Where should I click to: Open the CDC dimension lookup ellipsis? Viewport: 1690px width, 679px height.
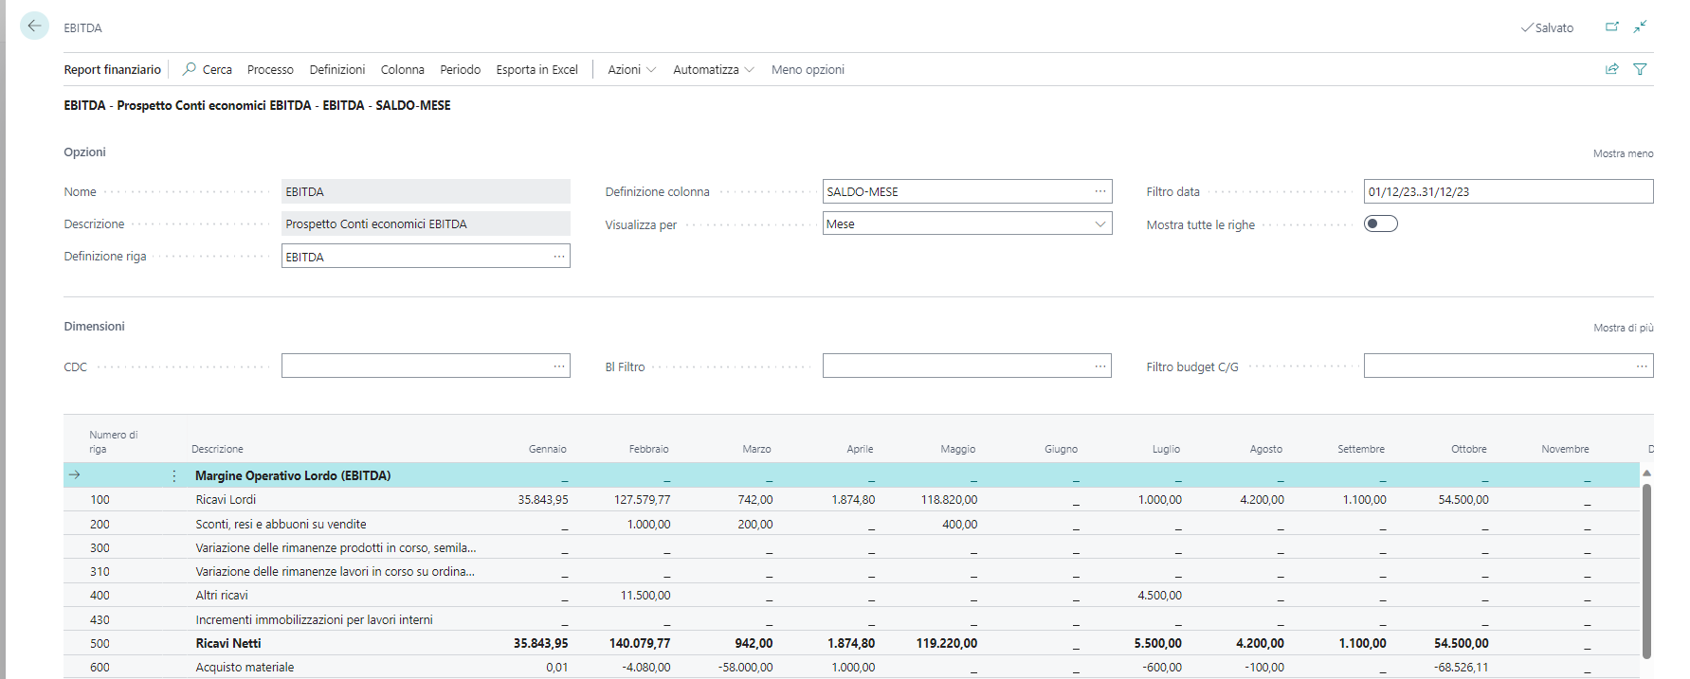point(559,366)
